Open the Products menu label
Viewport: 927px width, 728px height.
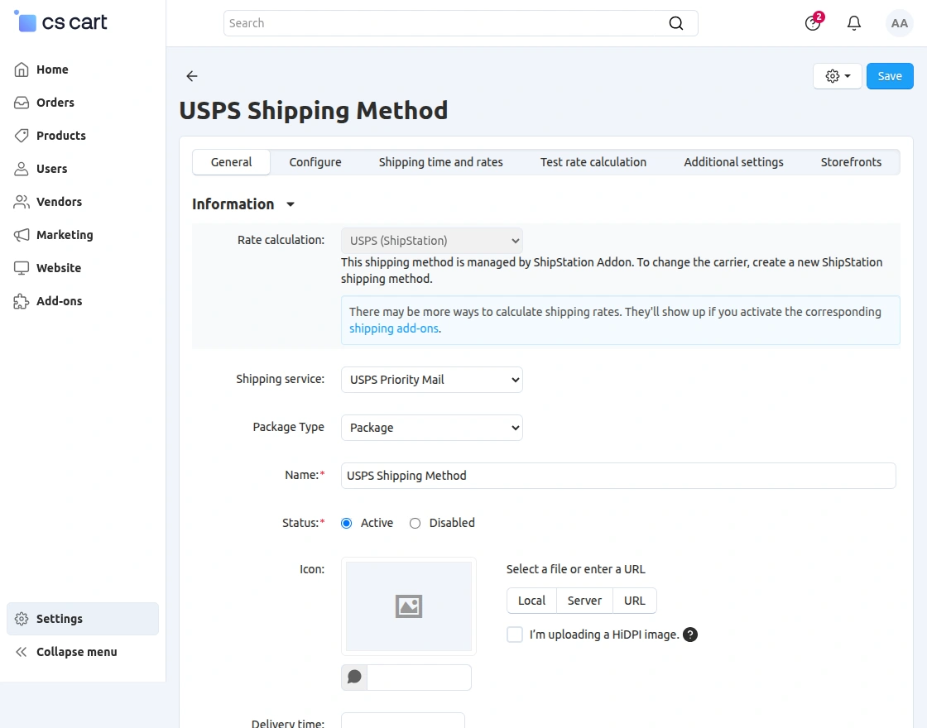(61, 136)
